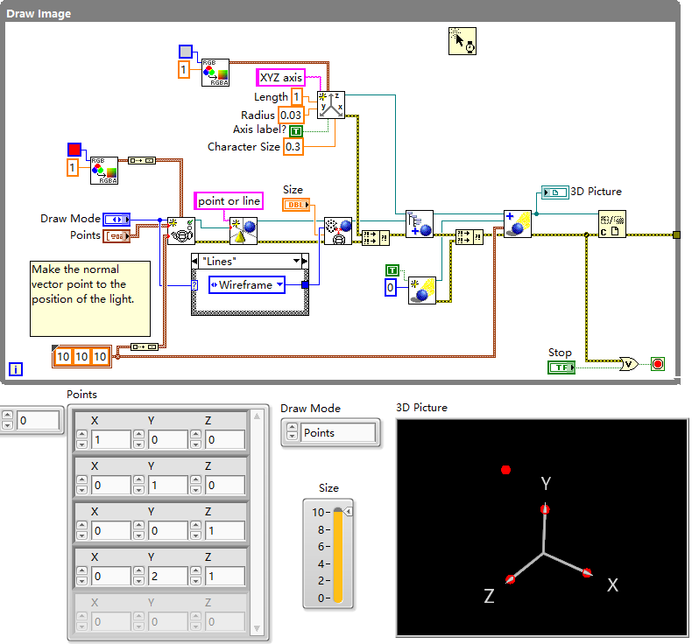Click the first 10 in the array constant
Screen dimensions: 699x644
coord(63,356)
